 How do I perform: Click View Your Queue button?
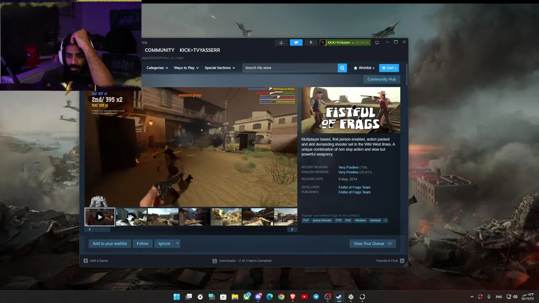tap(373, 244)
